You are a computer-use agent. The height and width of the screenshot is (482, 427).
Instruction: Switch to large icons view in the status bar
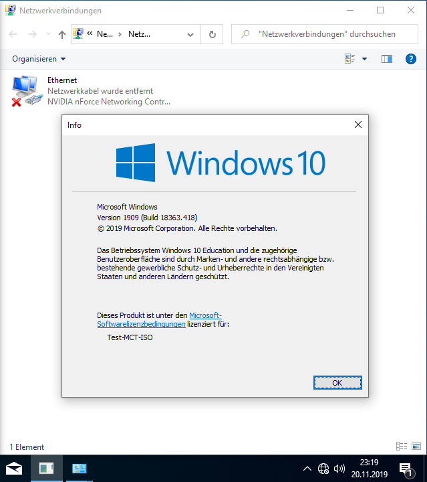pos(416,446)
